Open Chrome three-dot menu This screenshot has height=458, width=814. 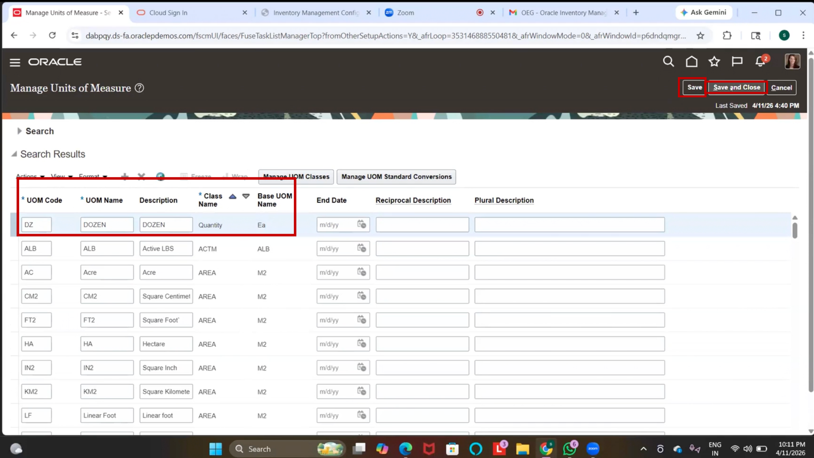[803, 36]
